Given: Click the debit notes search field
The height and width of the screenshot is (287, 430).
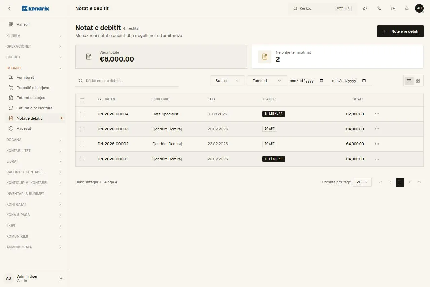Looking at the screenshot, I should pyautogui.click(x=127, y=81).
